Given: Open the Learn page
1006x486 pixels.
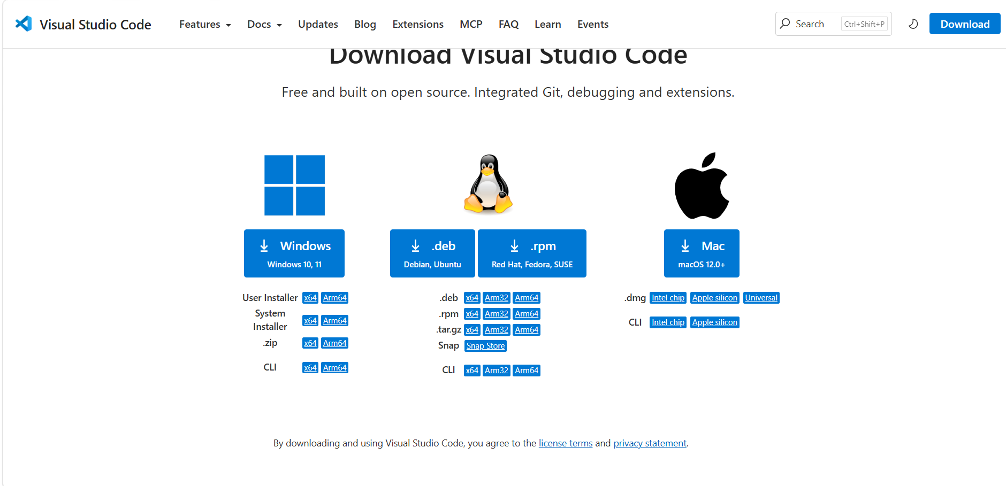Looking at the screenshot, I should (x=548, y=24).
